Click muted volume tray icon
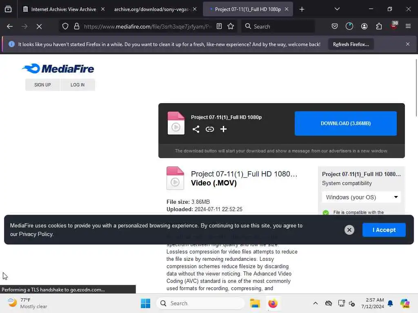Viewport: 418px width, 313px height. [352, 303]
